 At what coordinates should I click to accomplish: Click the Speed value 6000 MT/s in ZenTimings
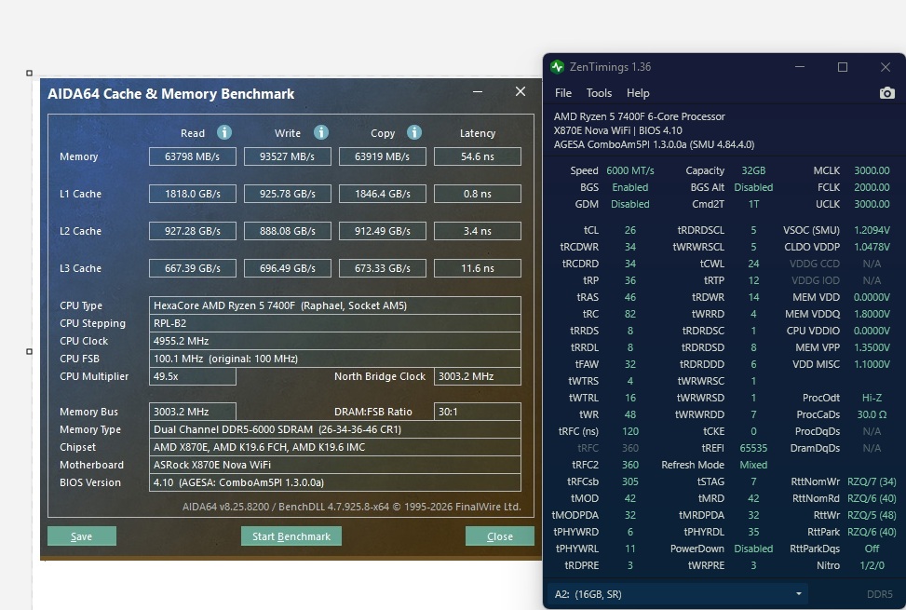[629, 170]
